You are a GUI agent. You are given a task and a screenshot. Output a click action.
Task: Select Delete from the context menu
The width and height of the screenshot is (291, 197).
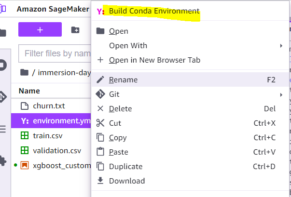click(190, 109)
